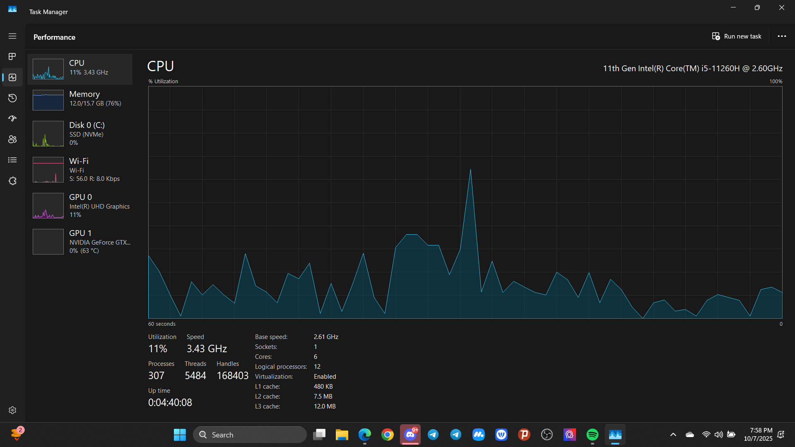
Task: Open the Services puzzle icon
Action: coord(12,181)
